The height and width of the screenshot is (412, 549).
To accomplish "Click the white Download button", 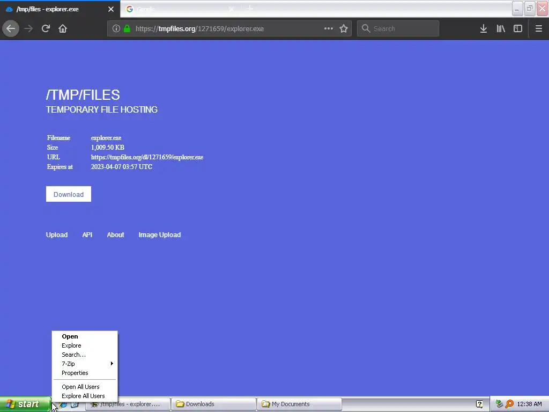I will click(x=68, y=194).
